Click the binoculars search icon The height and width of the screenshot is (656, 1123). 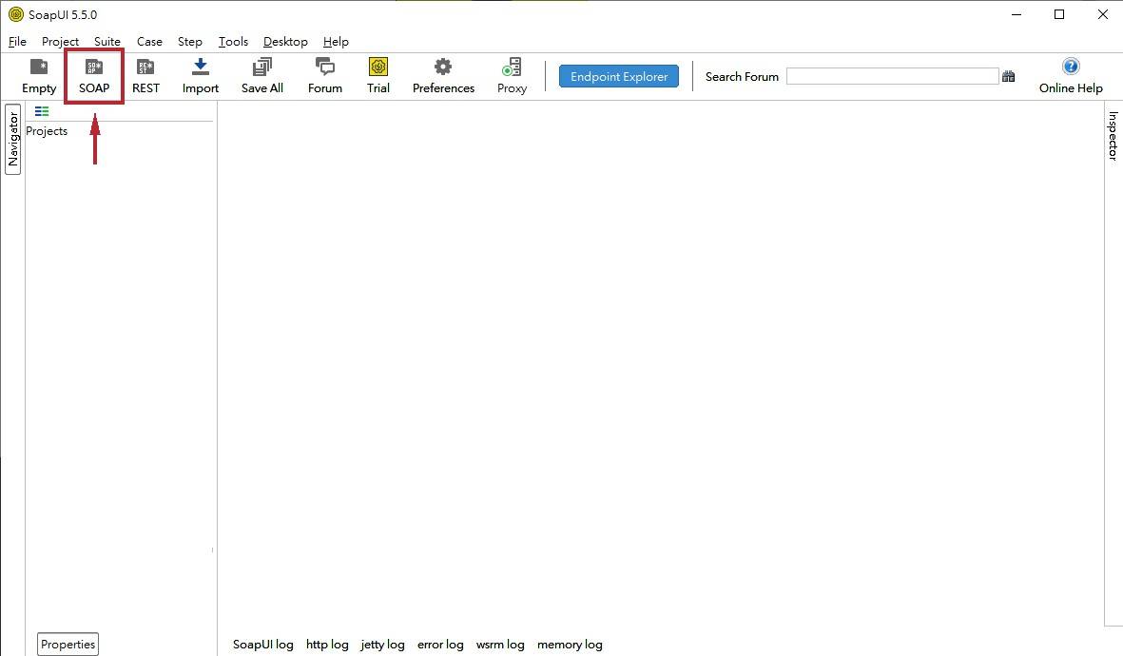[x=1008, y=76]
